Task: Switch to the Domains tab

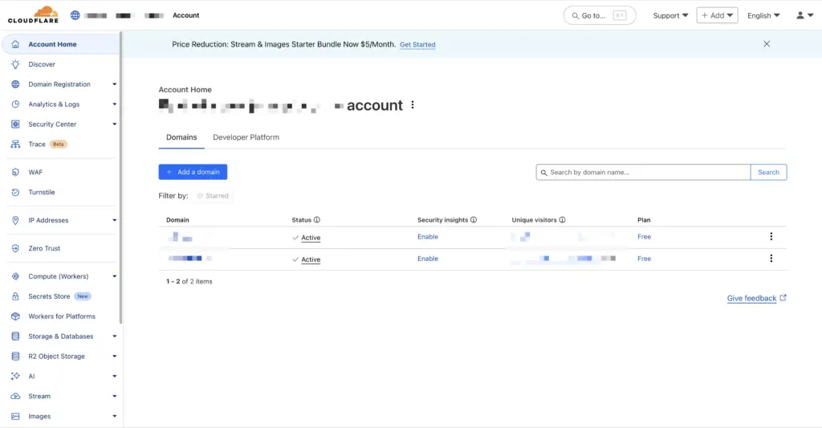Action: [181, 137]
